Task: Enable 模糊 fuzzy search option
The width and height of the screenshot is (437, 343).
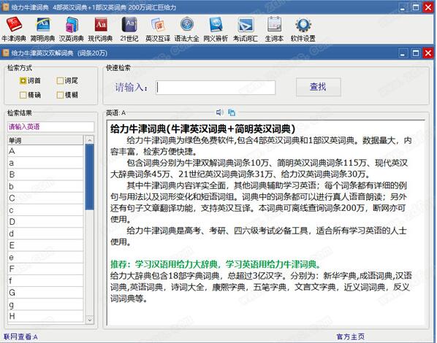Action: [x=67, y=95]
